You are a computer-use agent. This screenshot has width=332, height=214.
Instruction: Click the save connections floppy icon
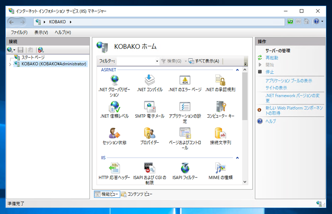(20, 50)
